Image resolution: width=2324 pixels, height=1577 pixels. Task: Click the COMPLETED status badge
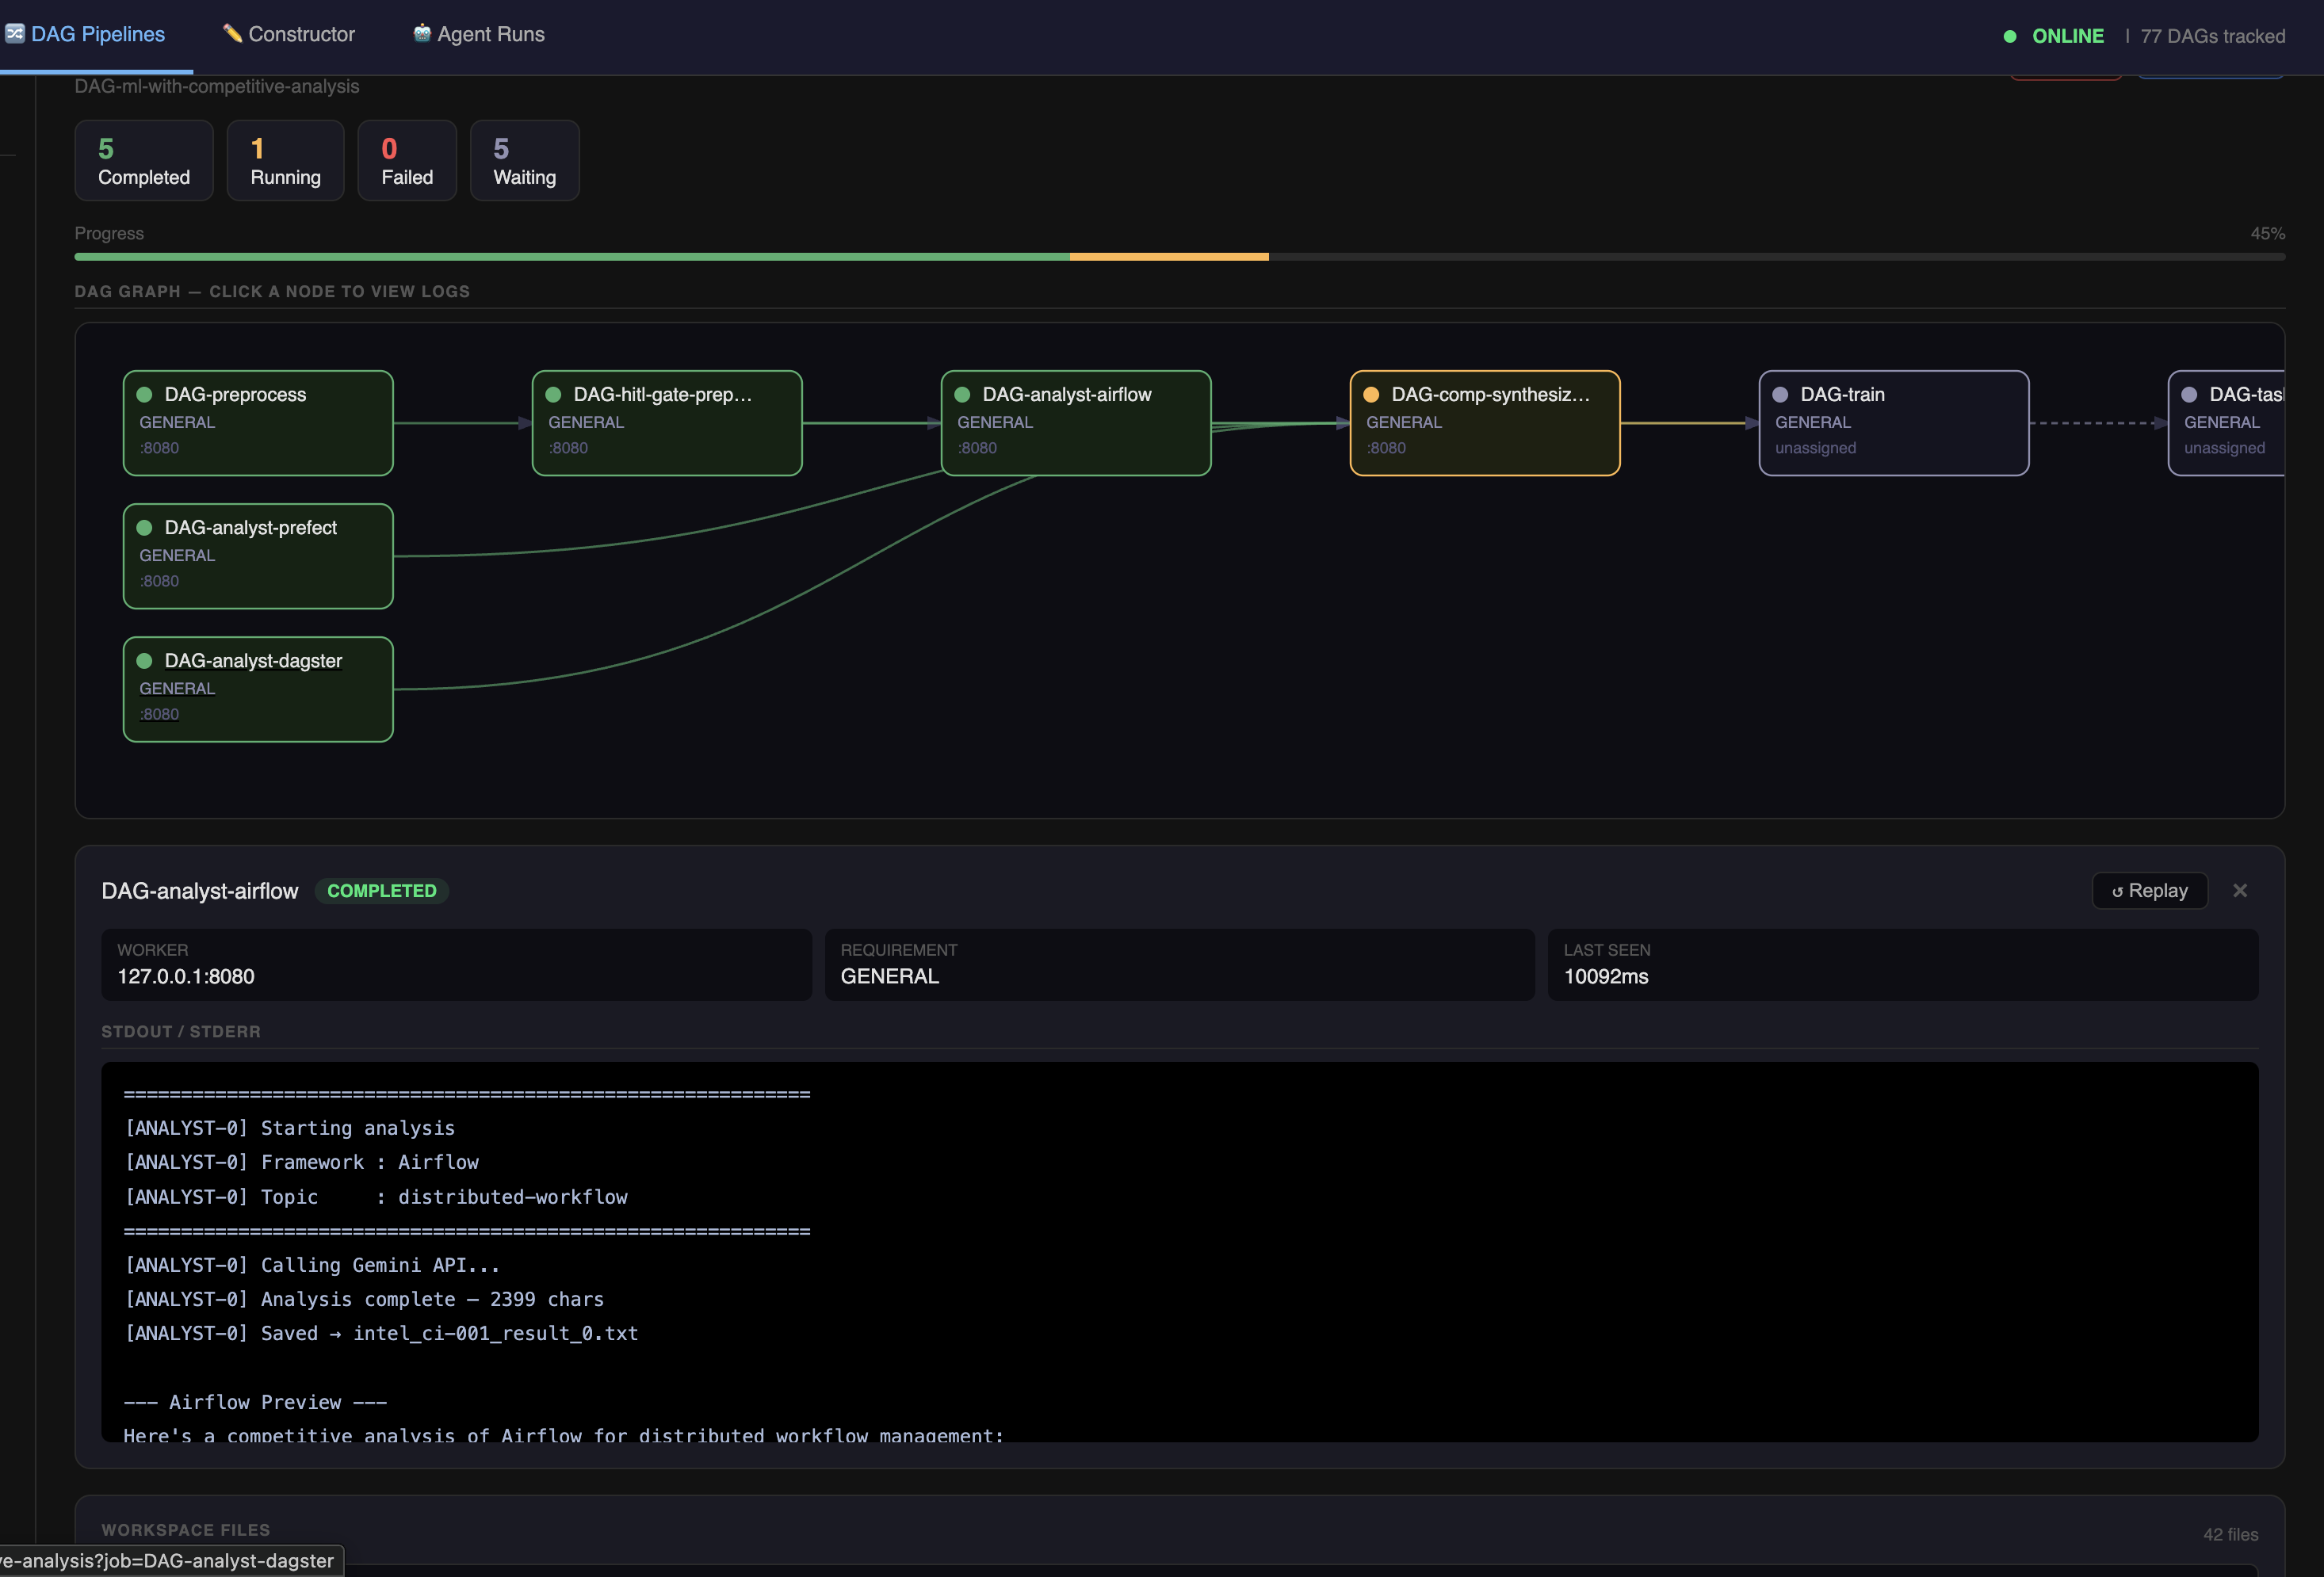(x=381, y=890)
